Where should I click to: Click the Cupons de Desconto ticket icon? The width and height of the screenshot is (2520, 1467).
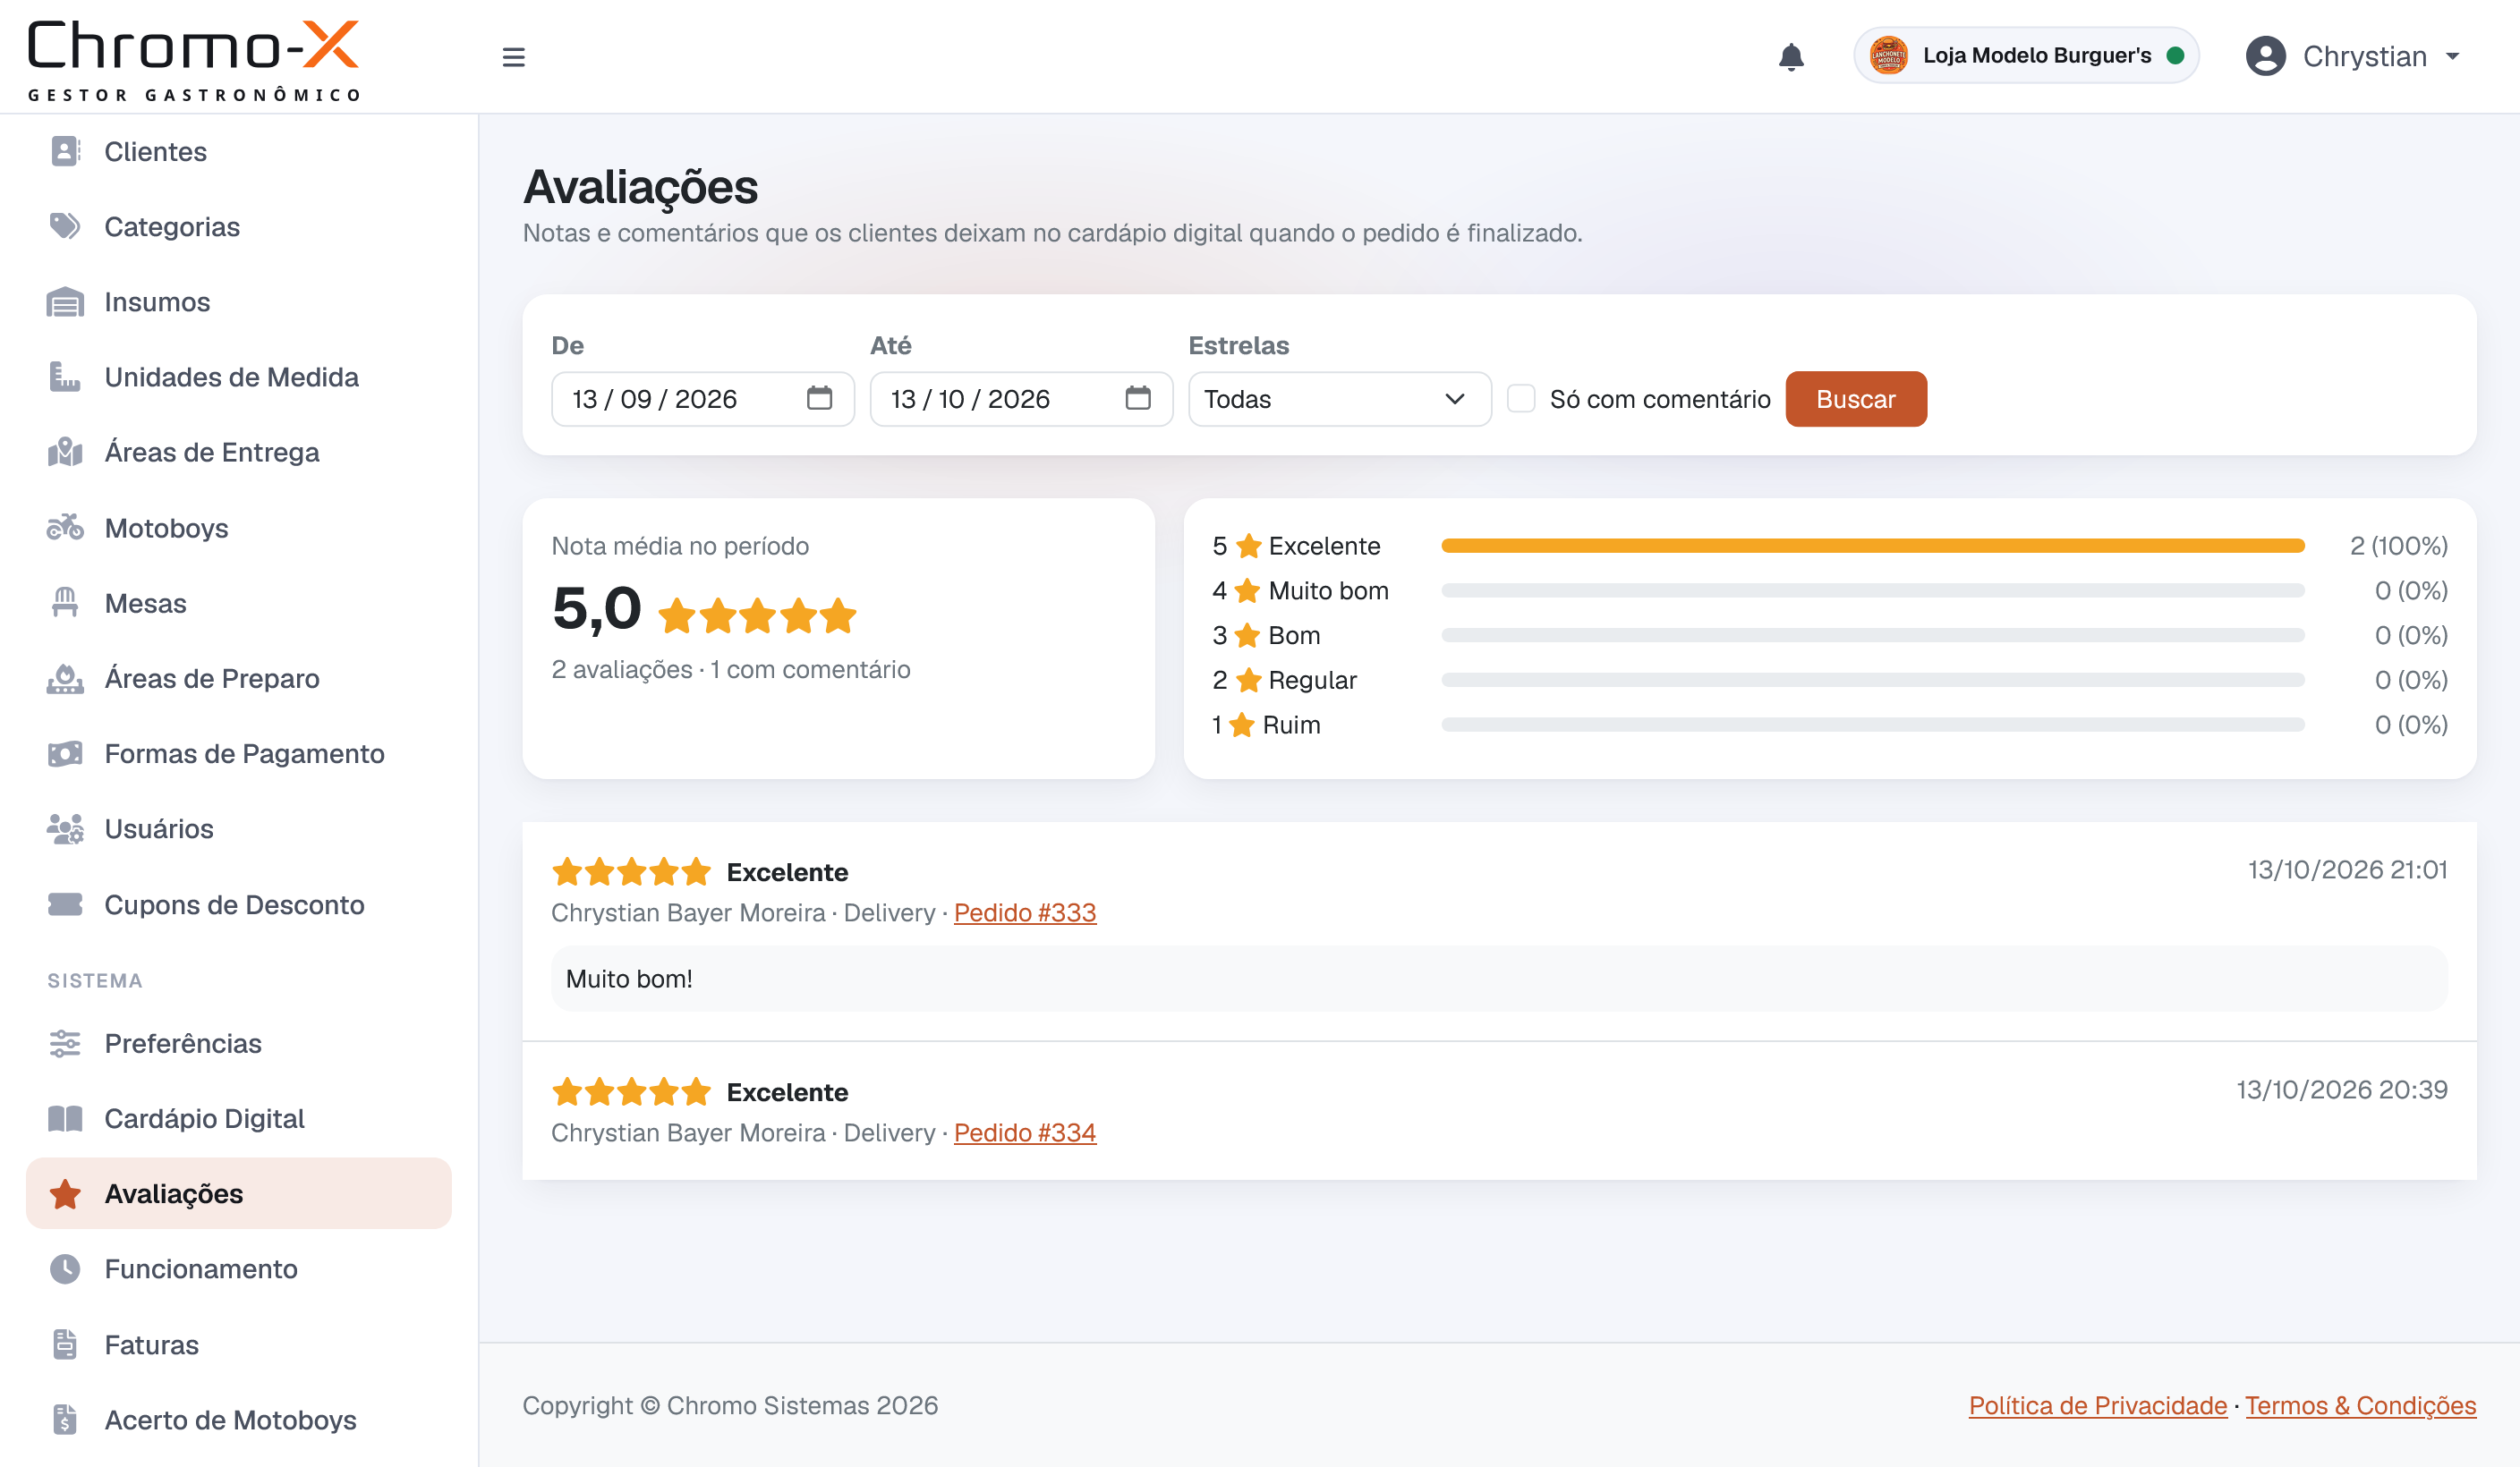point(65,904)
